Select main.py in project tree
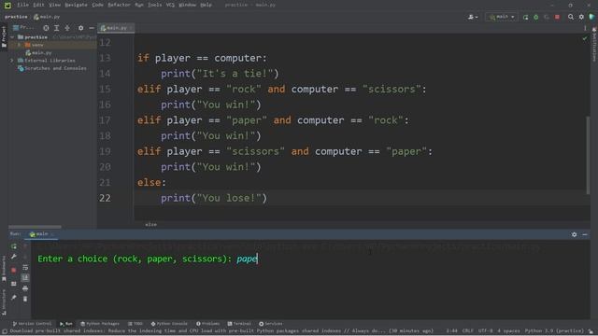 click(x=38, y=52)
